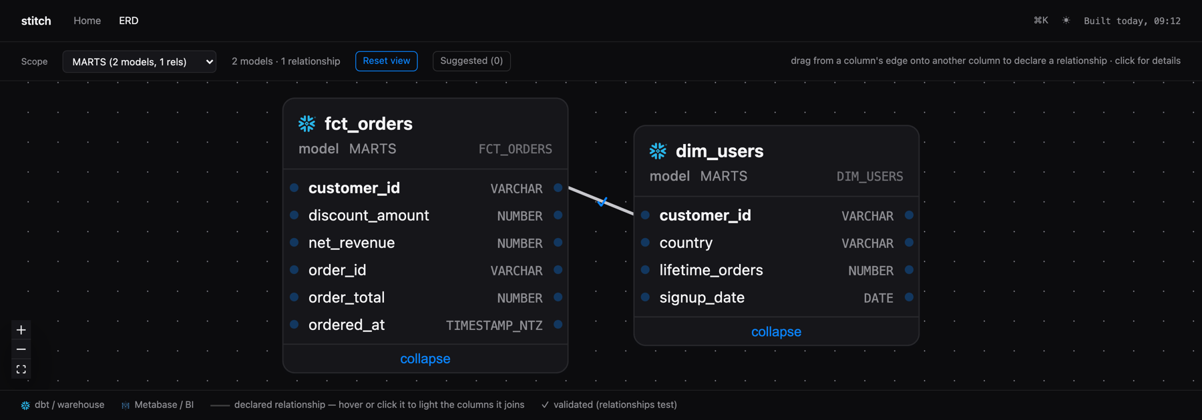Click the snowflake icon on dim_users
1202x420 pixels.
[658, 151]
